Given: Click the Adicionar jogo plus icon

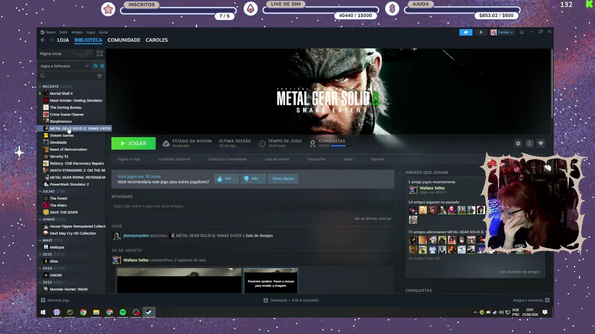Looking at the screenshot, I should point(43,300).
